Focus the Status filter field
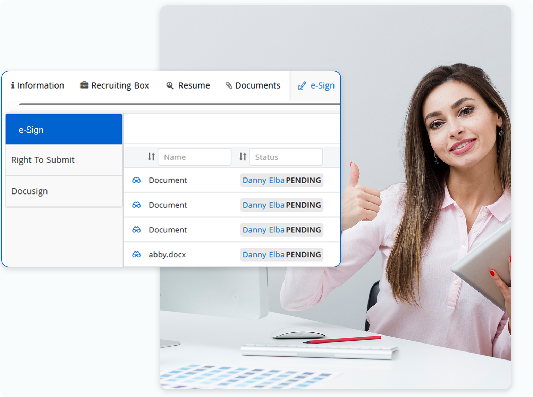The image size is (533, 397). pyautogui.click(x=286, y=157)
